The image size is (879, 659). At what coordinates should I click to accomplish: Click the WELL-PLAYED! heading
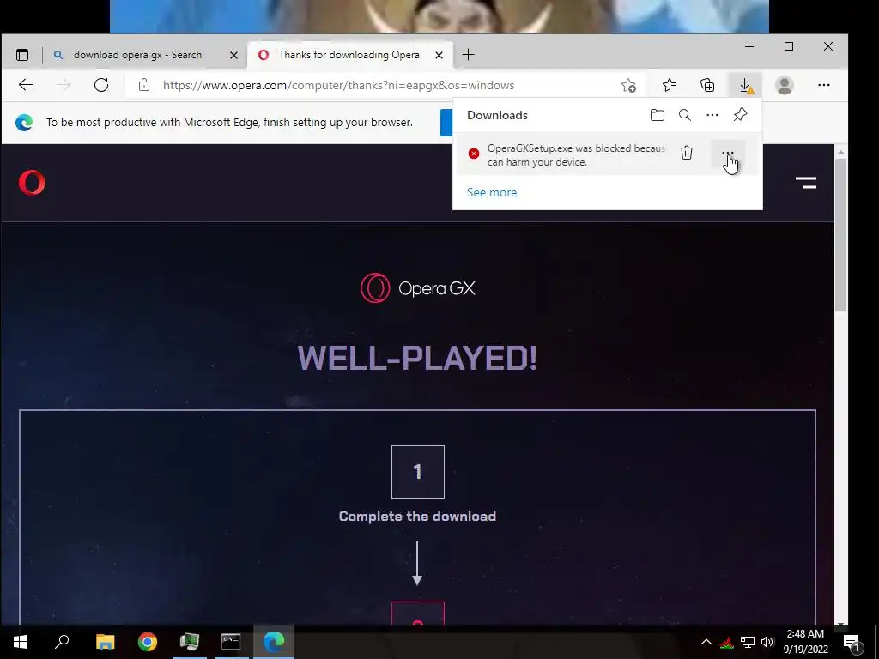[x=417, y=358]
